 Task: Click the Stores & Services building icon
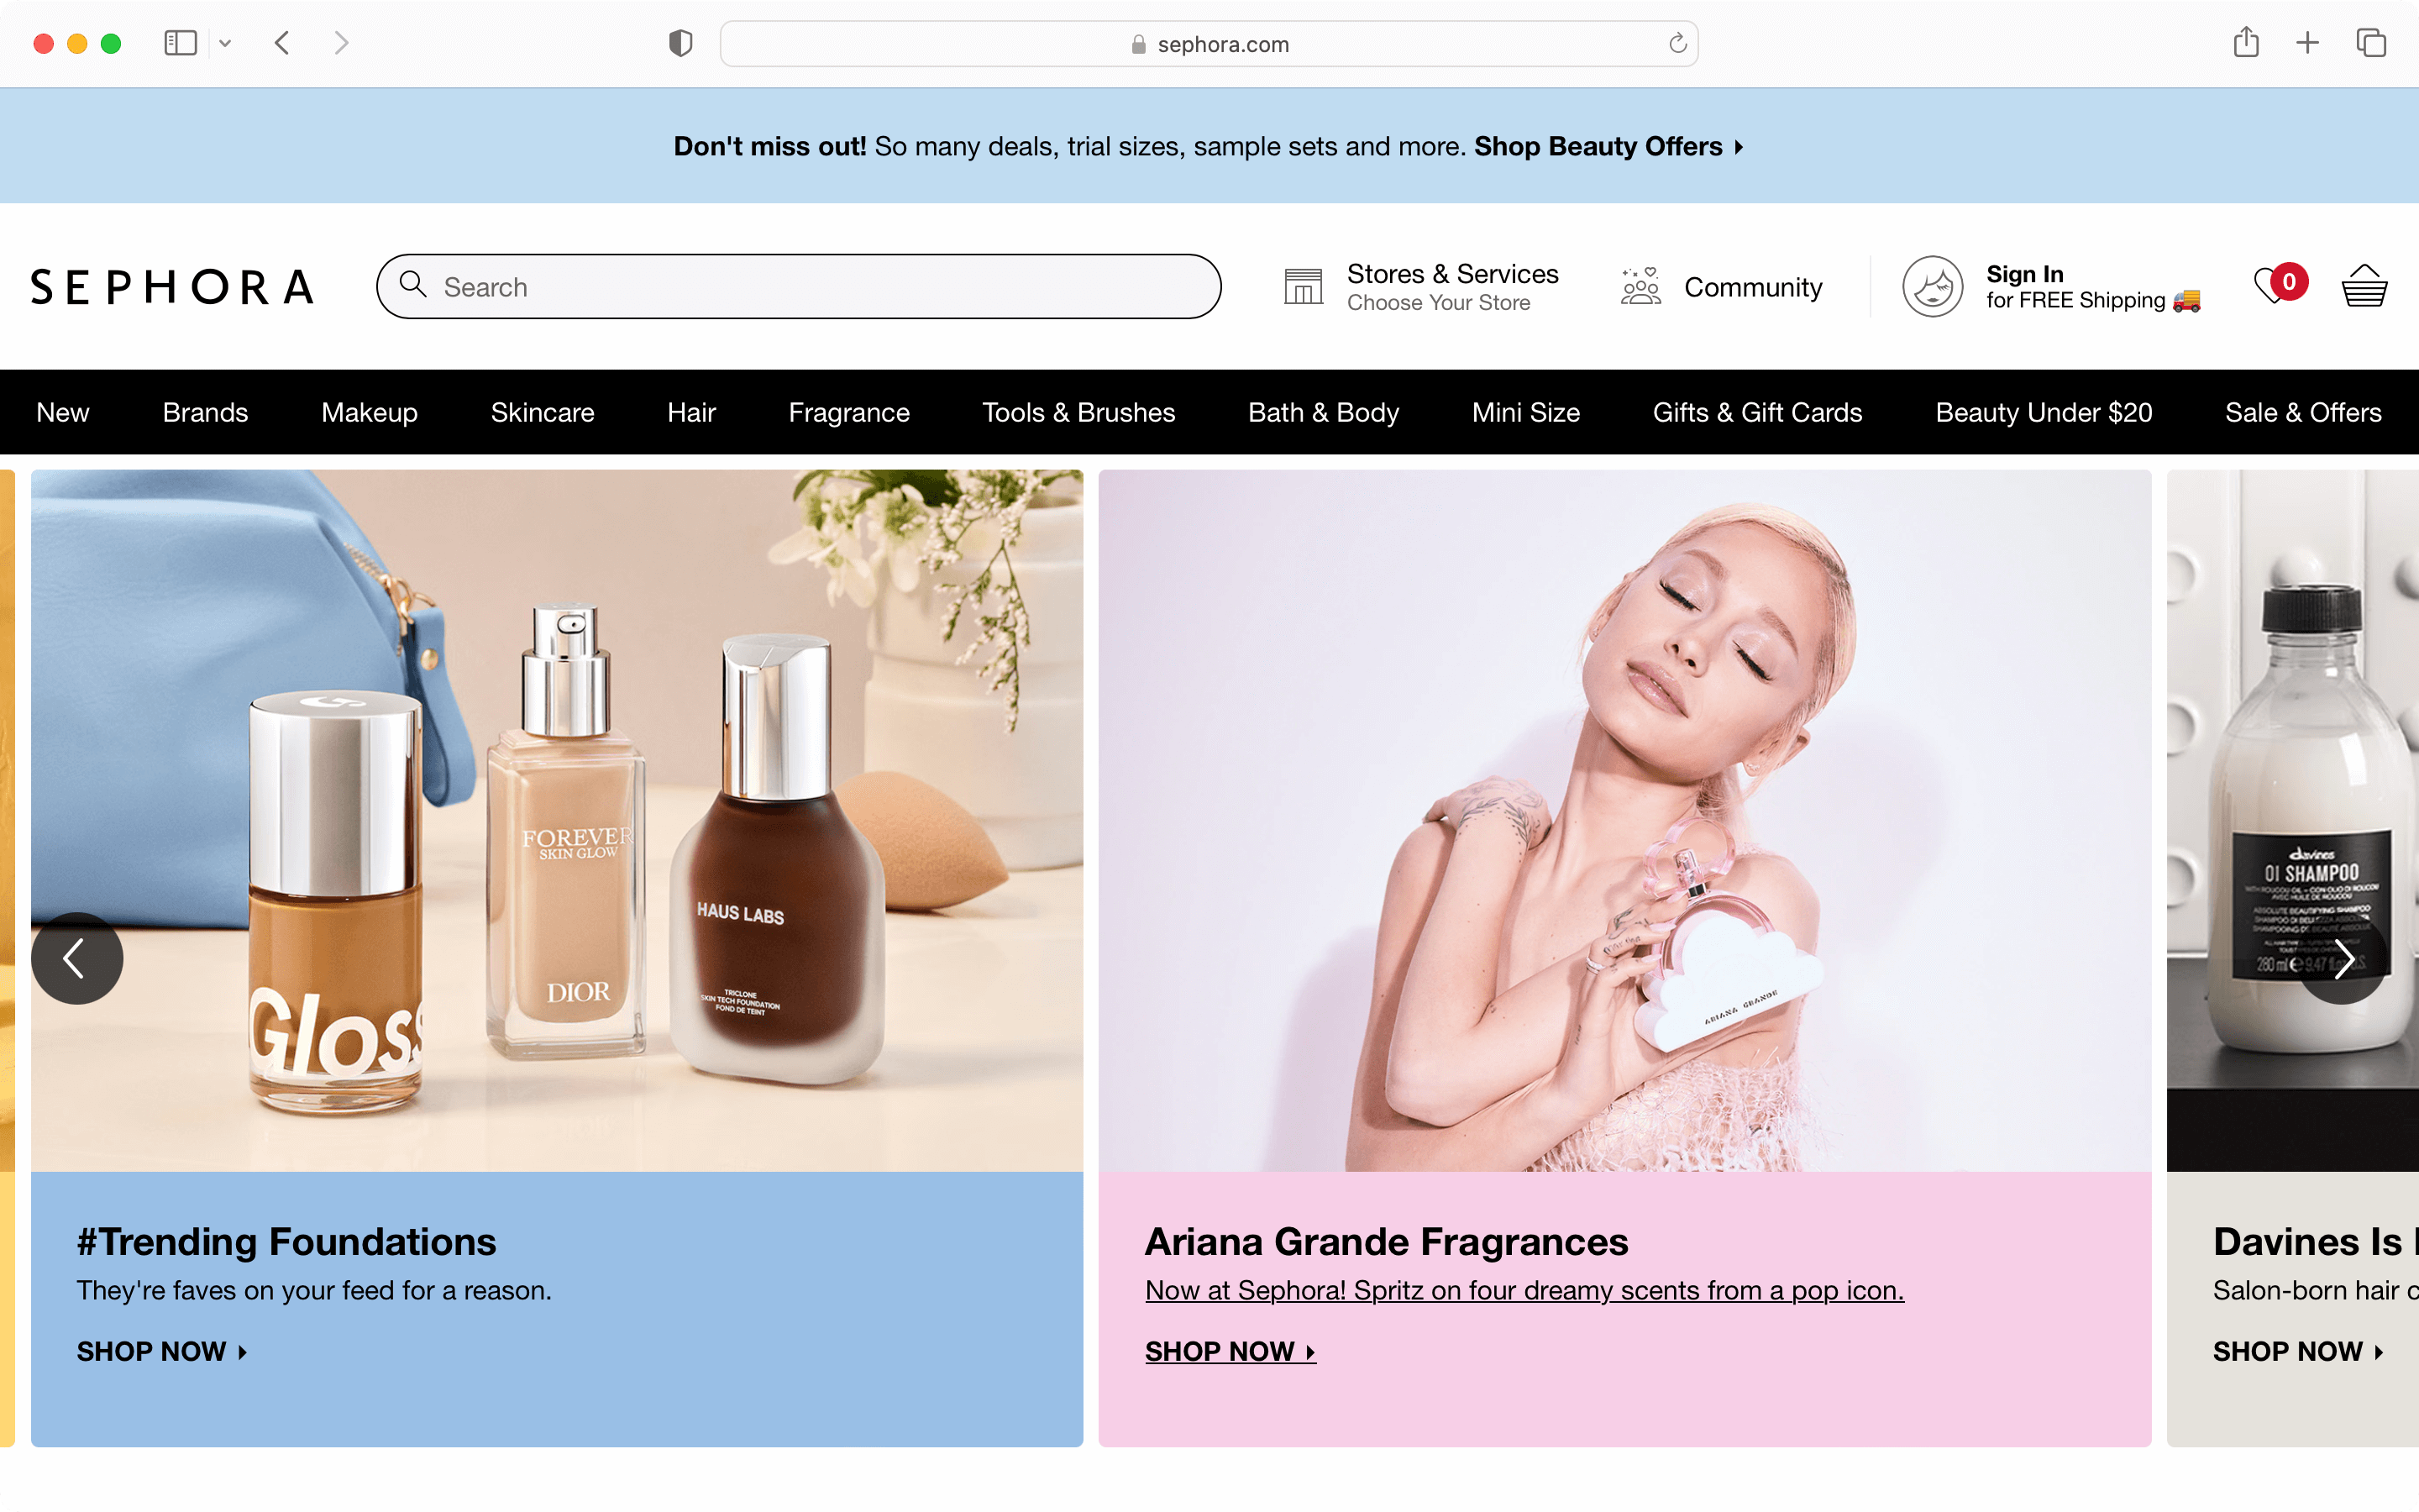(x=1304, y=286)
